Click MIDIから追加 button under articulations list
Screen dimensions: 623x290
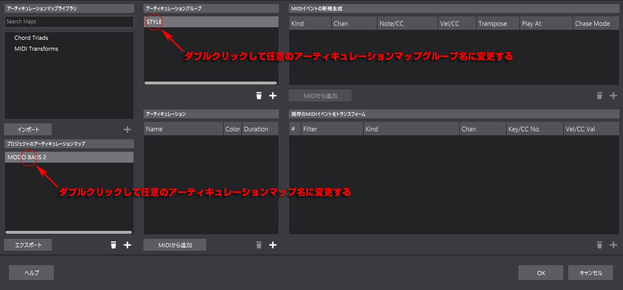(x=175, y=245)
